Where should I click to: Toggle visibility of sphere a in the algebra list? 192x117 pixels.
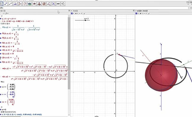pyautogui.click(x=1, y=19)
